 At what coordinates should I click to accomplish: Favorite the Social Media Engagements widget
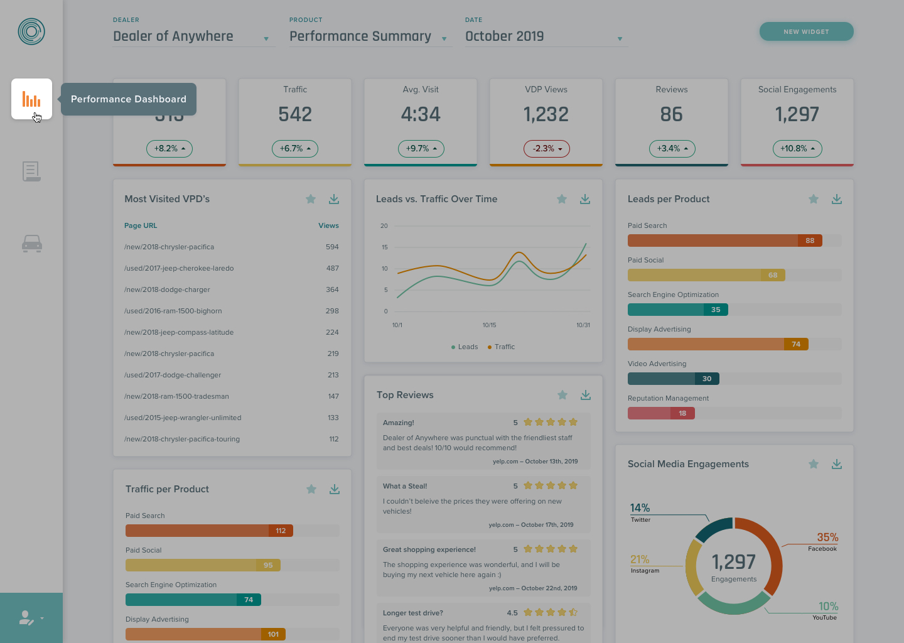point(814,463)
